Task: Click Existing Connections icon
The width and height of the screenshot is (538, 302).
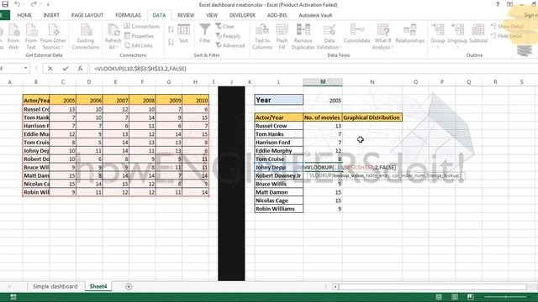Action: [86, 37]
